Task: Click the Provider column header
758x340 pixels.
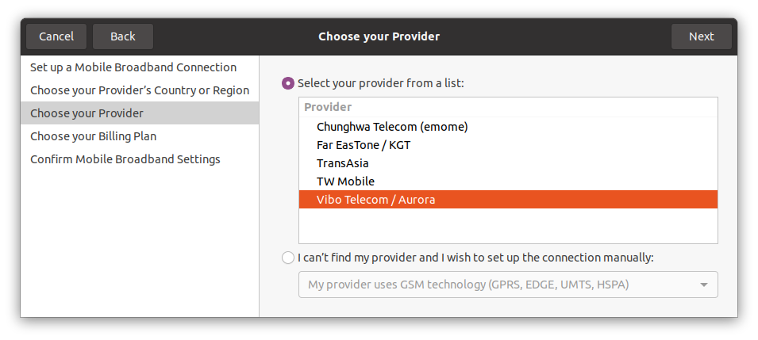Action: tap(328, 106)
